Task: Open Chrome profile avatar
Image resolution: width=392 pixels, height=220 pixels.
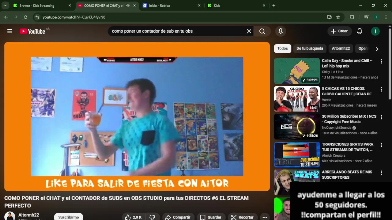Action: coord(376,17)
